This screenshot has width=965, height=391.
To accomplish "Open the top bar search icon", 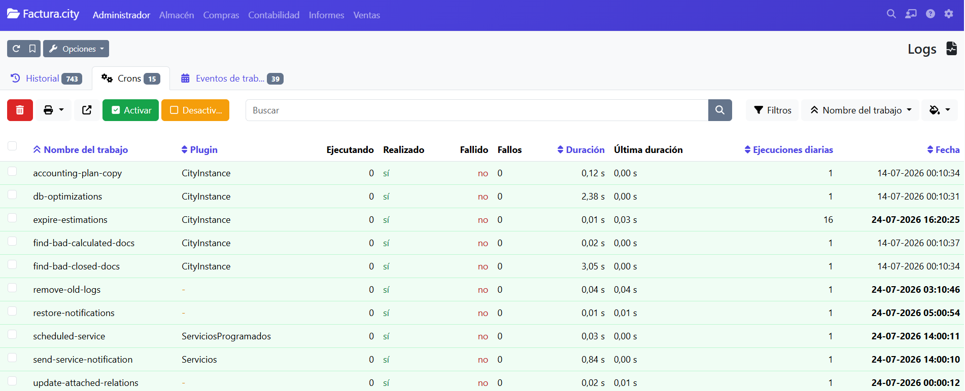I will 891,14.
